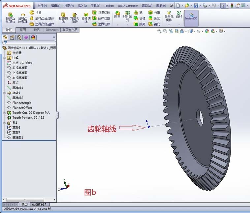
Task: Choose the 放样切割 lofted cut tool
Action: point(101,18)
